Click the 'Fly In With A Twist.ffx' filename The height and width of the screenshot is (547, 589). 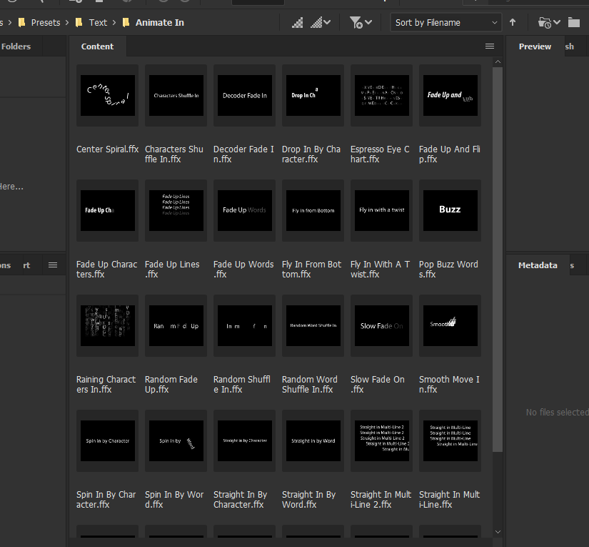(380, 269)
